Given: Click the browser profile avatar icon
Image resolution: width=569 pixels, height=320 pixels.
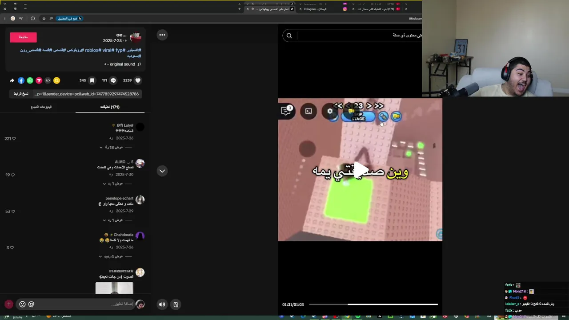Looking at the screenshot, I should [12, 18].
